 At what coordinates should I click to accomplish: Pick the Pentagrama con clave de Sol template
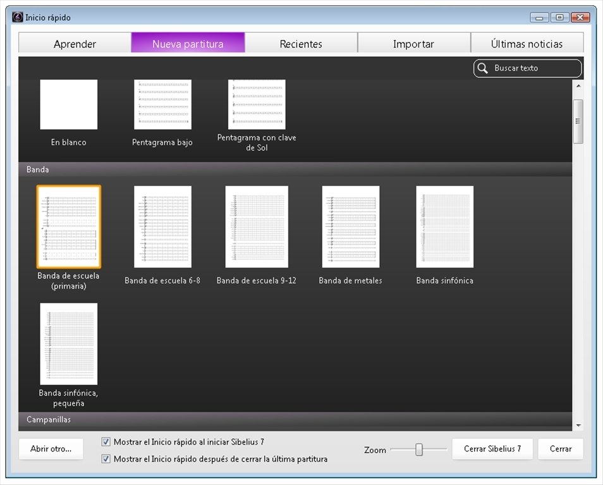click(x=257, y=104)
